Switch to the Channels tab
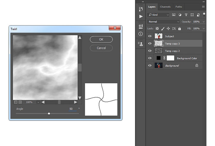The height and width of the screenshot is (146, 215). pyautogui.click(x=165, y=7)
